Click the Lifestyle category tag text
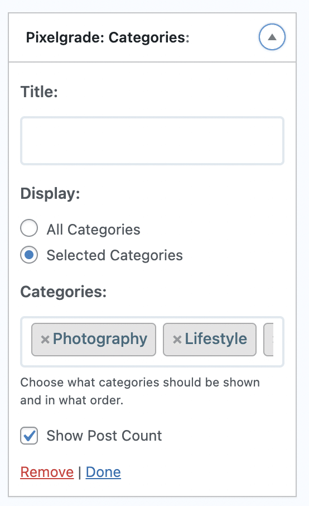 [x=216, y=339]
